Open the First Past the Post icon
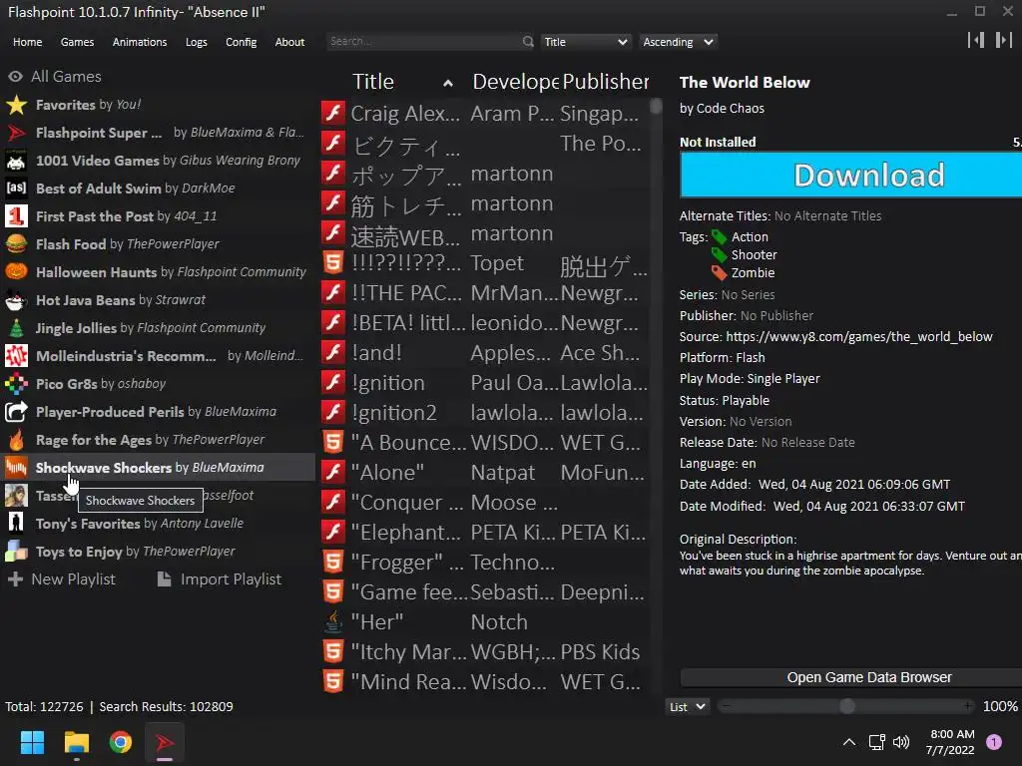 (16, 216)
